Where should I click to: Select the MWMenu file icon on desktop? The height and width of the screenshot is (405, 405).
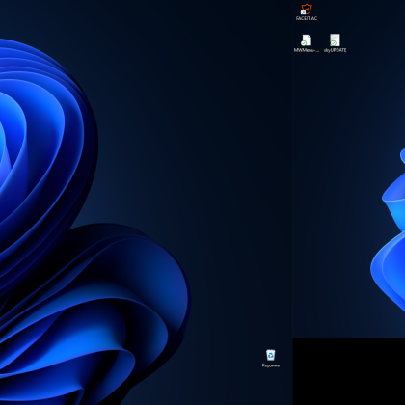coord(307,43)
